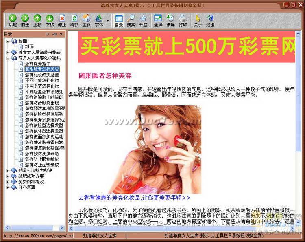Click the 下移 down arrow icon
The height and width of the screenshot is (242, 305).
[50, 18]
